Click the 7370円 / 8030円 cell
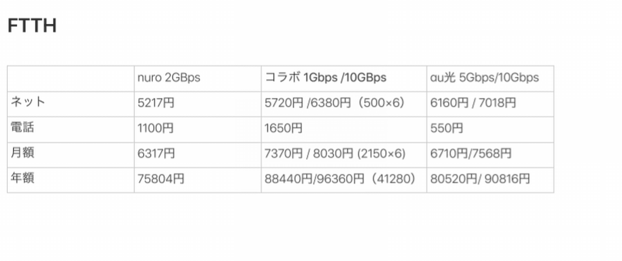 (x=344, y=155)
